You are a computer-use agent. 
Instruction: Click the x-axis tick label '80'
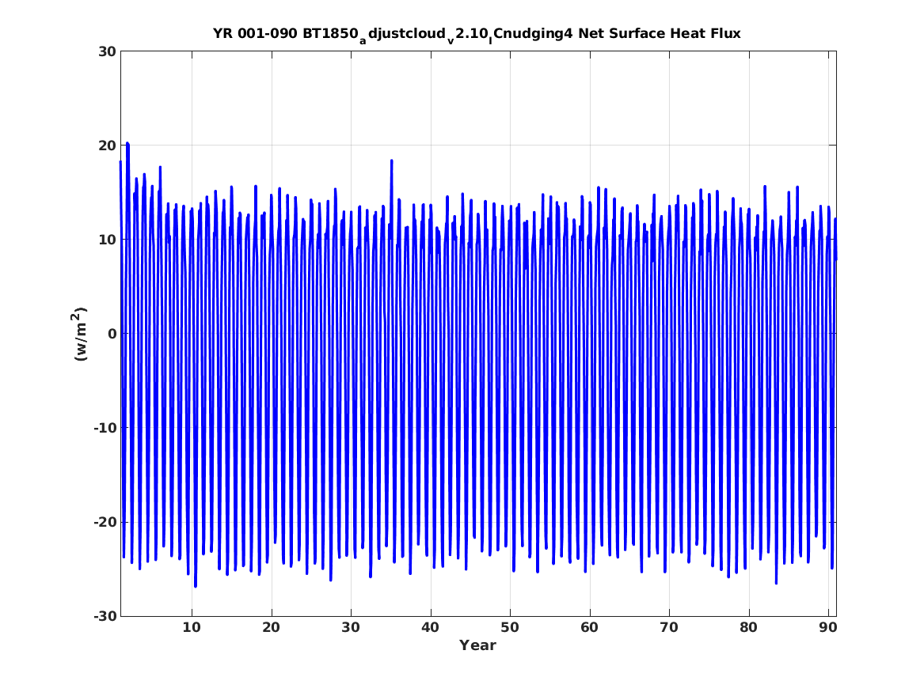(748, 627)
